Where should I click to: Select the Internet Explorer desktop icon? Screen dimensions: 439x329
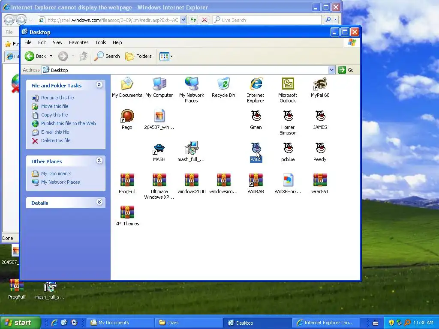point(256,84)
